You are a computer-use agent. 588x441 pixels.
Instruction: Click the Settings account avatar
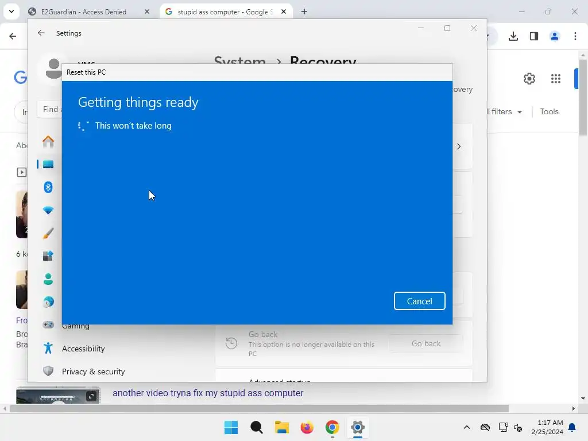53,69
